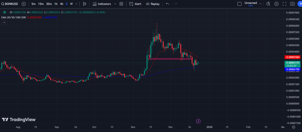Click the TradingView logo
The width and height of the screenshot is (302, 132).
coord(19,120)
